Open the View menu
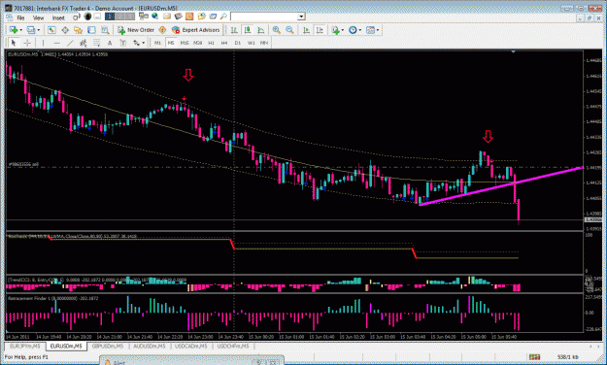 coord(38,17)
